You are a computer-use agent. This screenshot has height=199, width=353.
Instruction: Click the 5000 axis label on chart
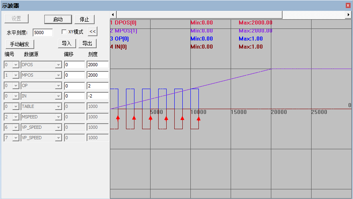[x=157, y=112]
